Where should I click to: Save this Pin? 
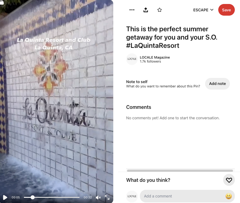(x=227, y=10)
